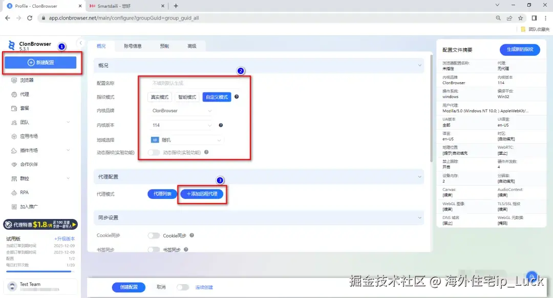Viewport: 553px width, 298px height.
Task: Turn on Cookie同步
Action: [153, 235]
